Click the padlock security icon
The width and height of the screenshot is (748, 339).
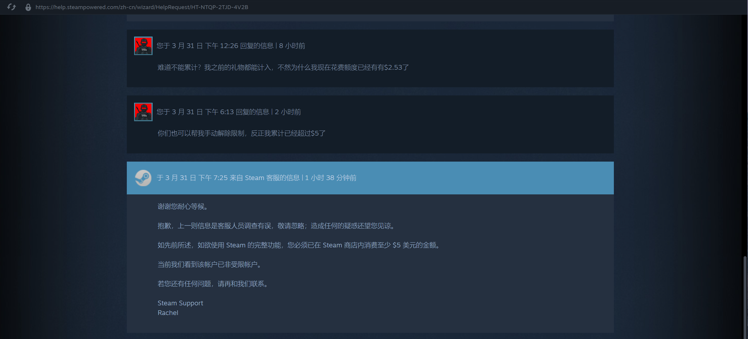click(28, 7)
